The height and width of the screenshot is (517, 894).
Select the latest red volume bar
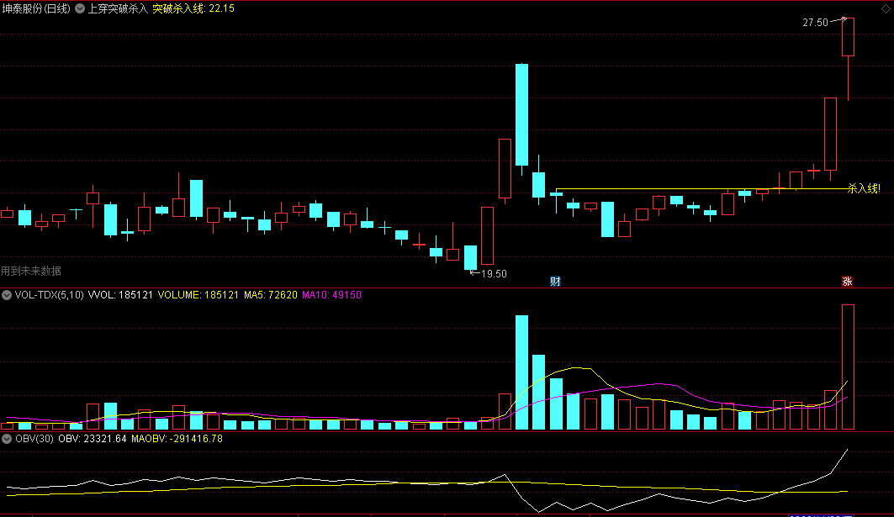click(x=848, y=367)
